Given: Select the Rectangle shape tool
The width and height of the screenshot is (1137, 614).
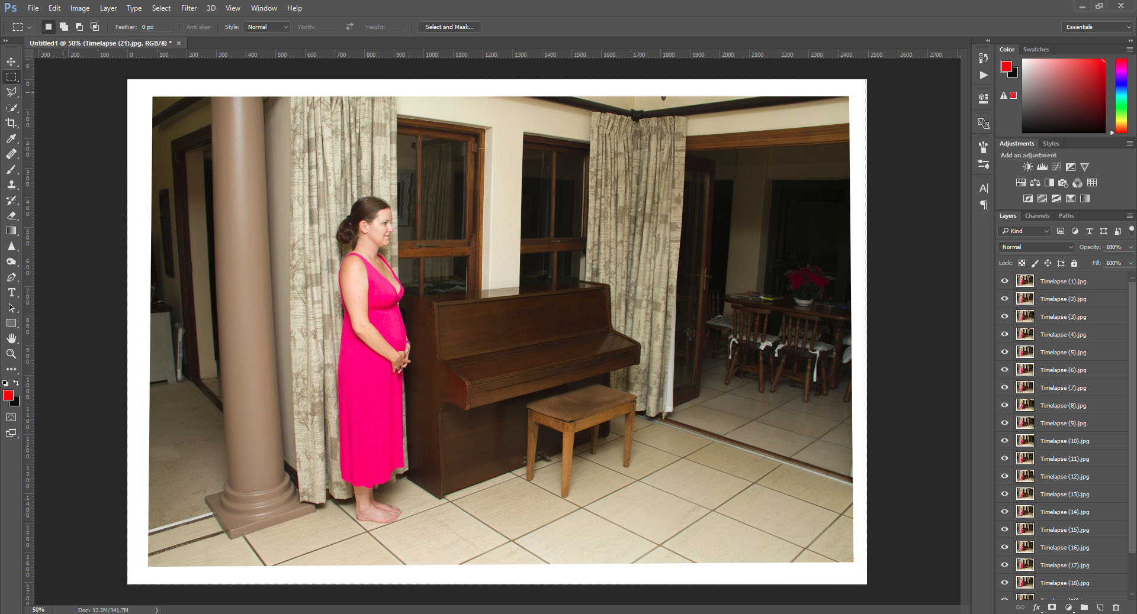Looking at the screenshot, I should tap(11, 323).
